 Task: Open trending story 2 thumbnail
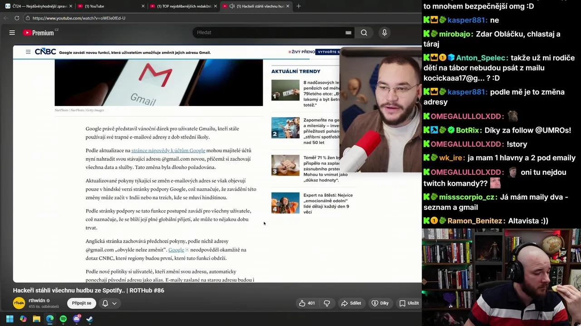[286, 128]
